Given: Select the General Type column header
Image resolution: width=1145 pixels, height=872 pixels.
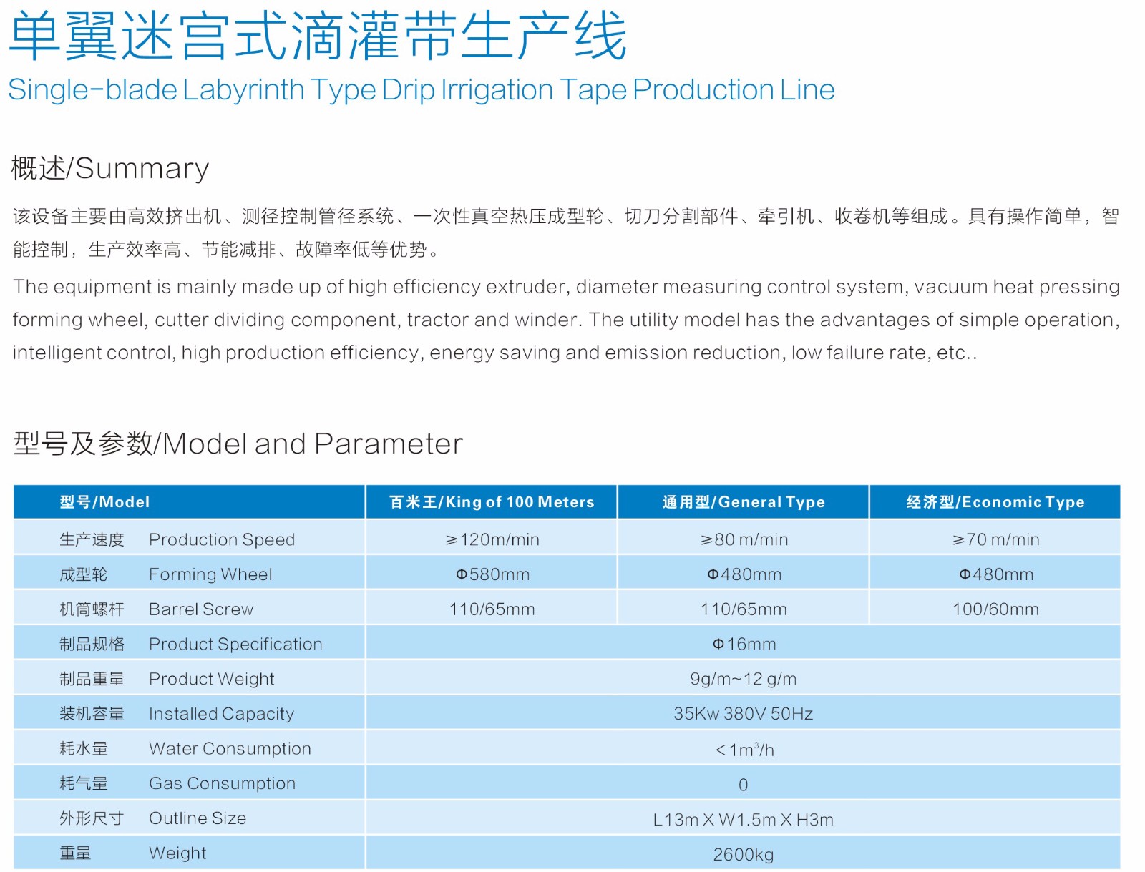Looking at the screenshot, I should tap(744, 501).
